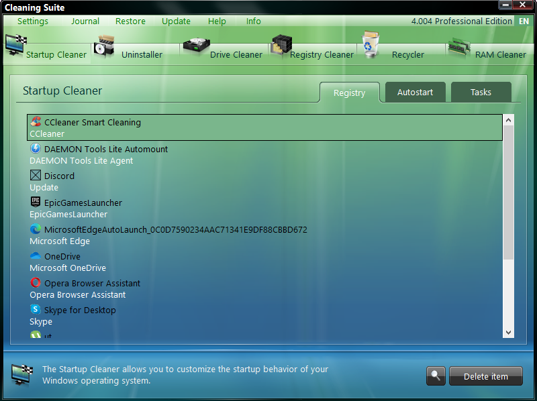
Task: Click the EN language selector
Action: point(524,21)
